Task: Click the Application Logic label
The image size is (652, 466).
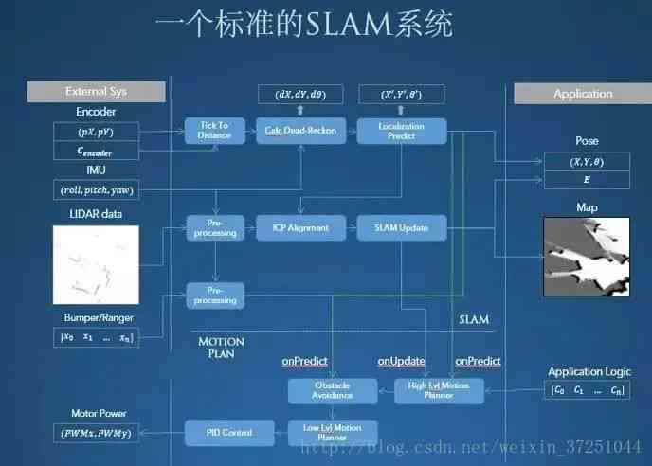Action: pyautogui.click(x=589, y=371)
